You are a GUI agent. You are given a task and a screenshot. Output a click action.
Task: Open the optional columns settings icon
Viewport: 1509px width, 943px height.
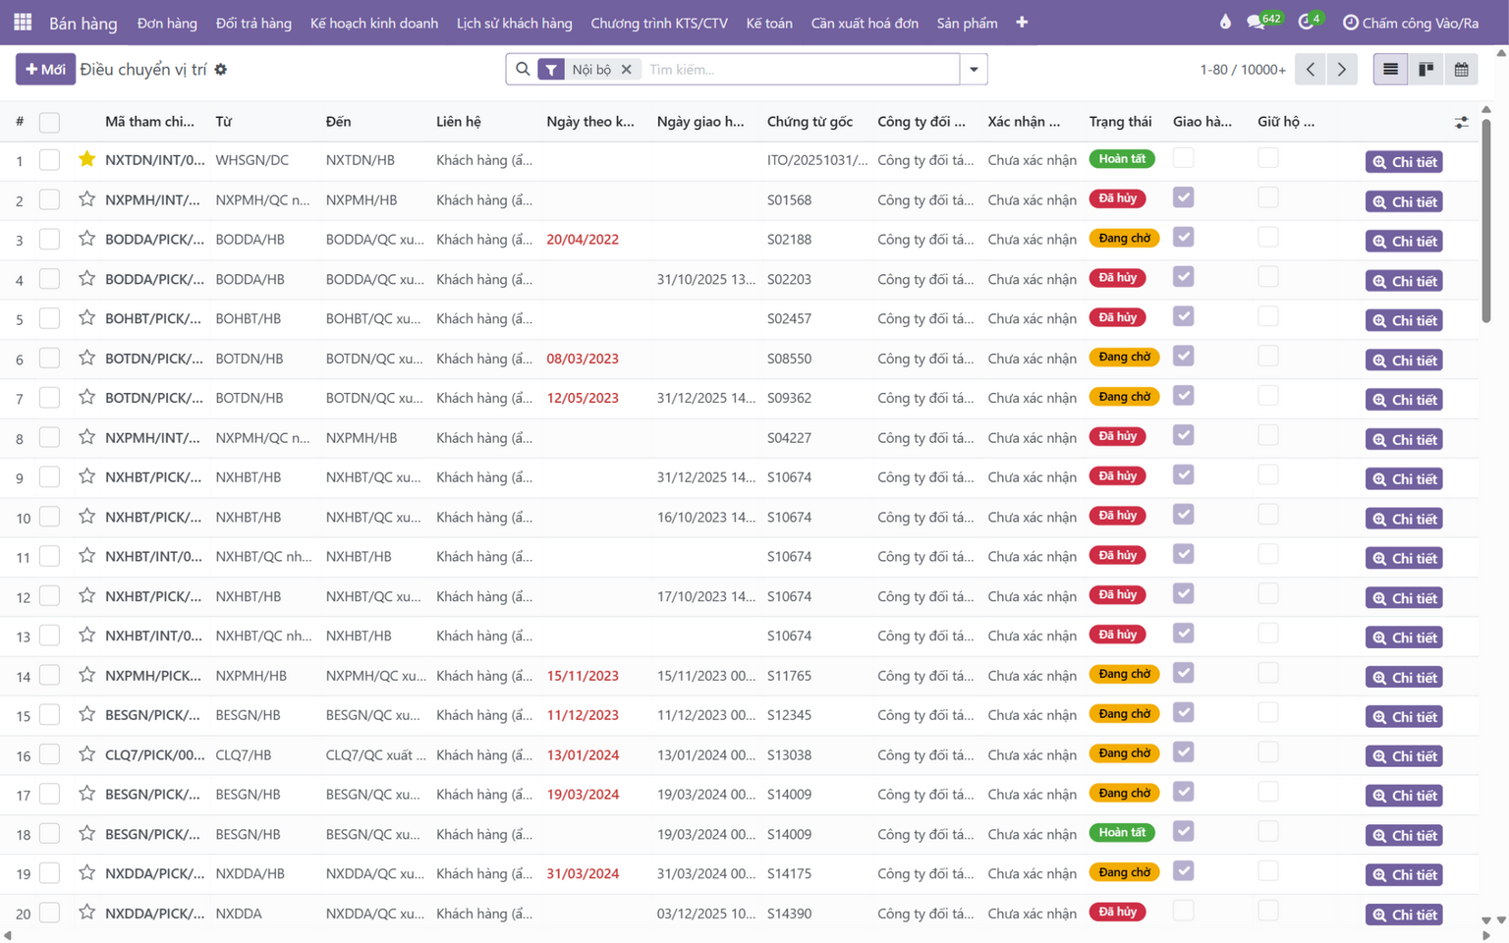[x=1461, y=122]
